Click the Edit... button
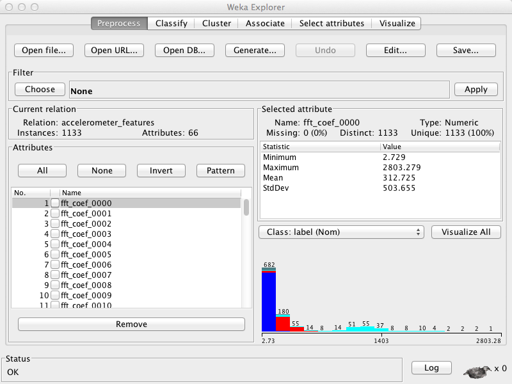 [396, 51]
